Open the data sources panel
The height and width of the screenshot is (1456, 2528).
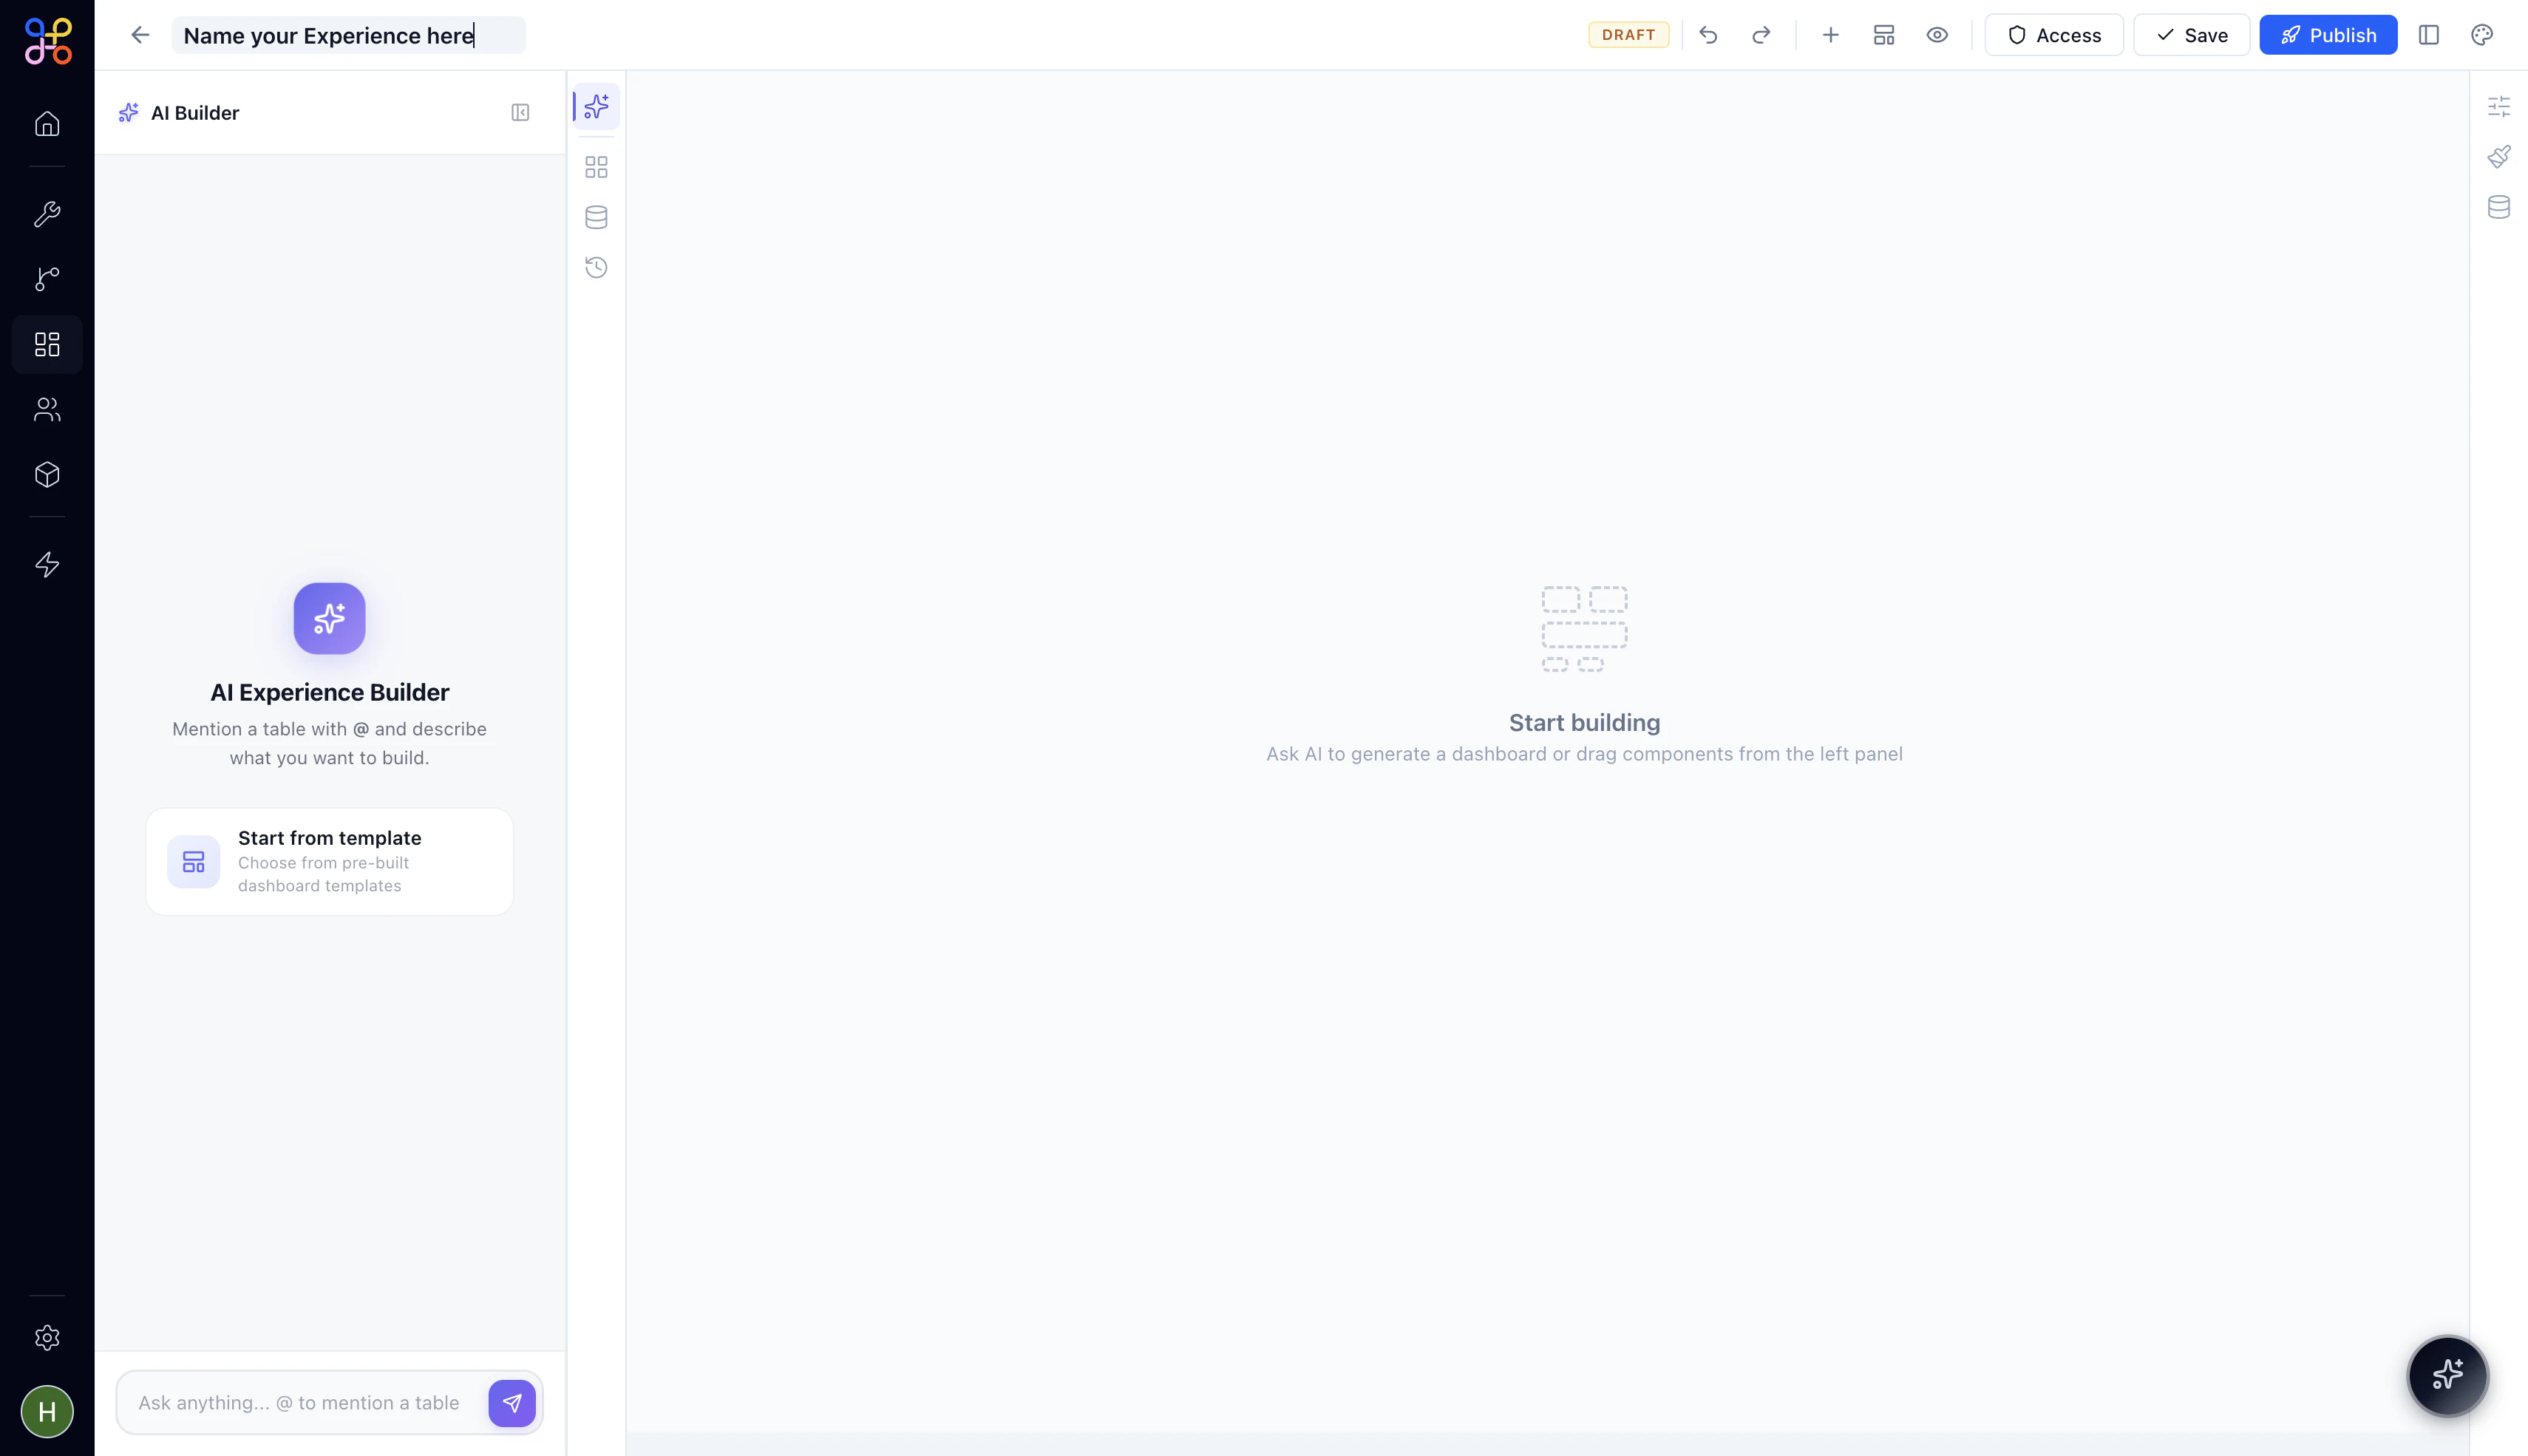click(595, 217)
